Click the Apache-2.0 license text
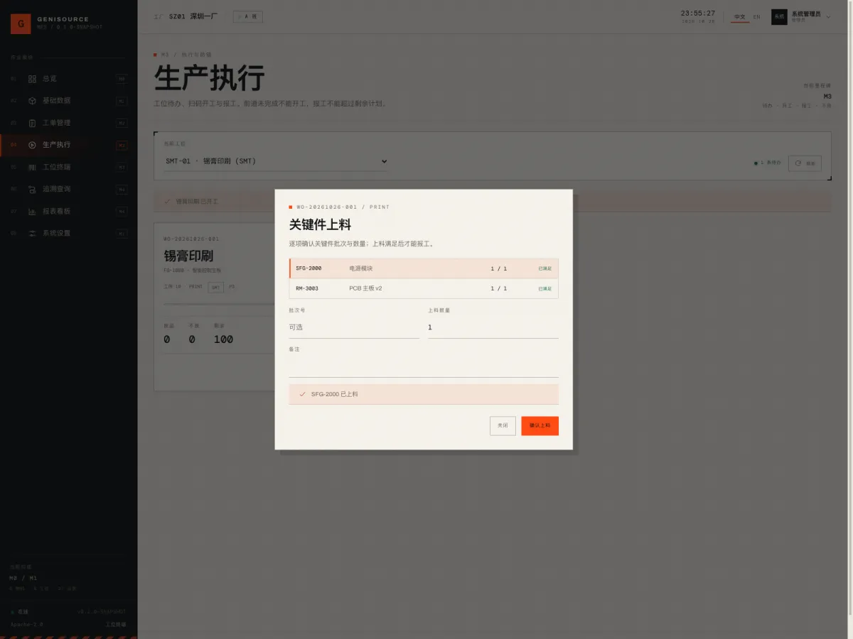 pyautogui.click(x=27, y=625)
